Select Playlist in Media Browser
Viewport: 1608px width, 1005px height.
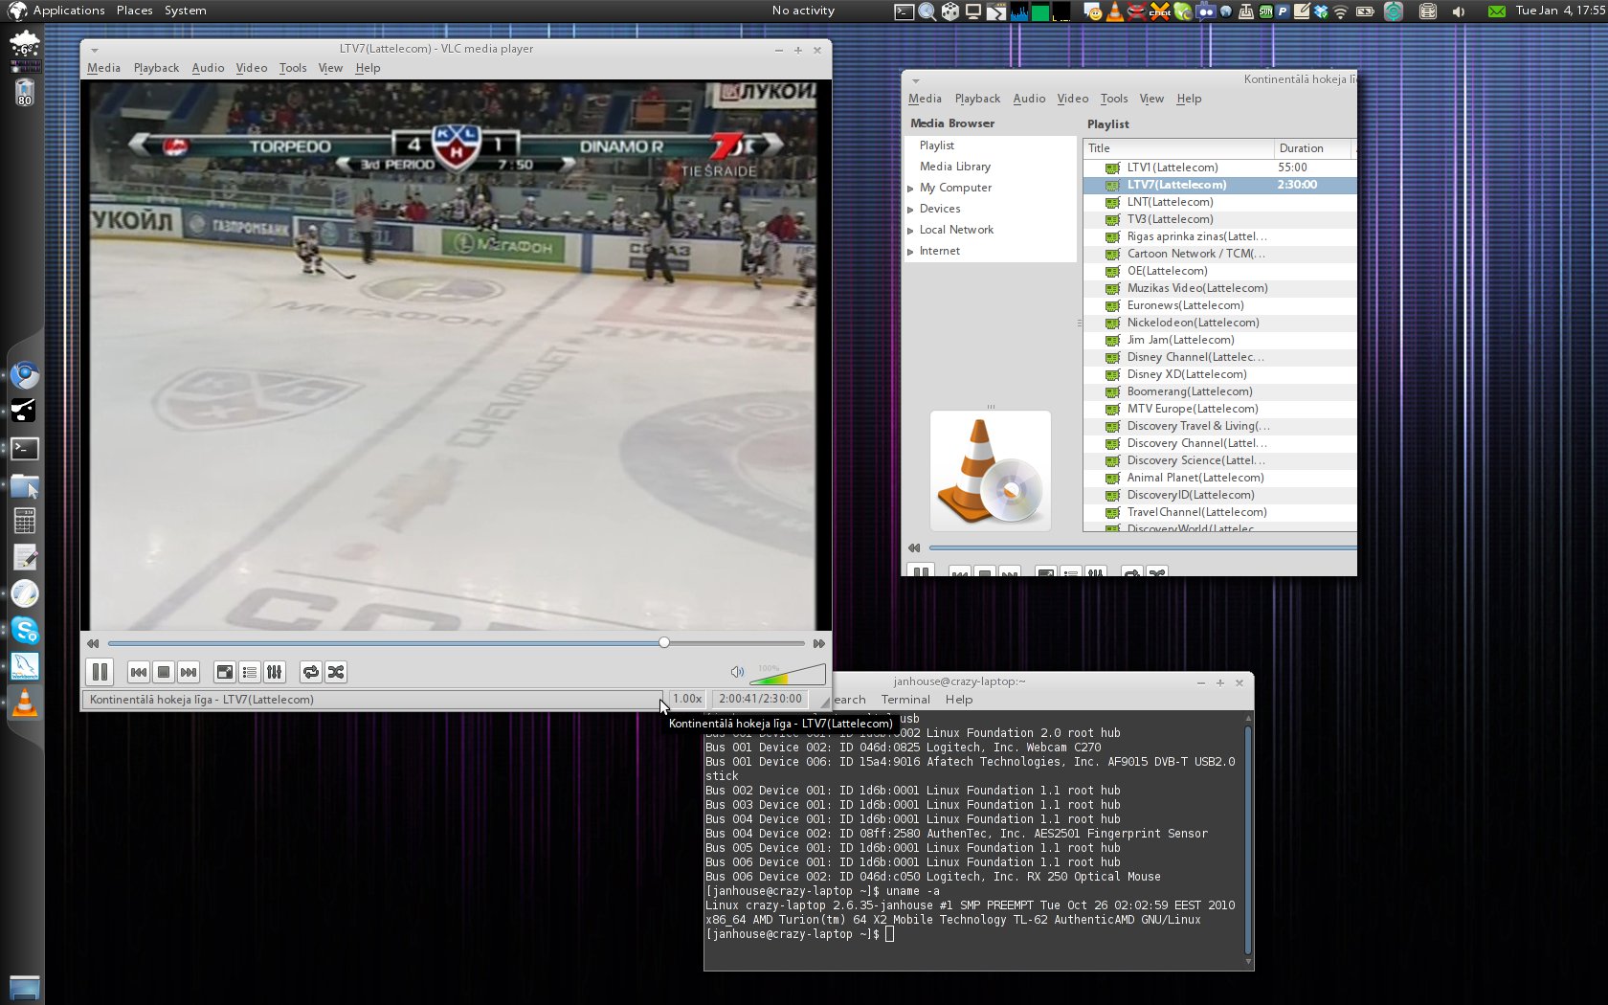coord(936,145)
